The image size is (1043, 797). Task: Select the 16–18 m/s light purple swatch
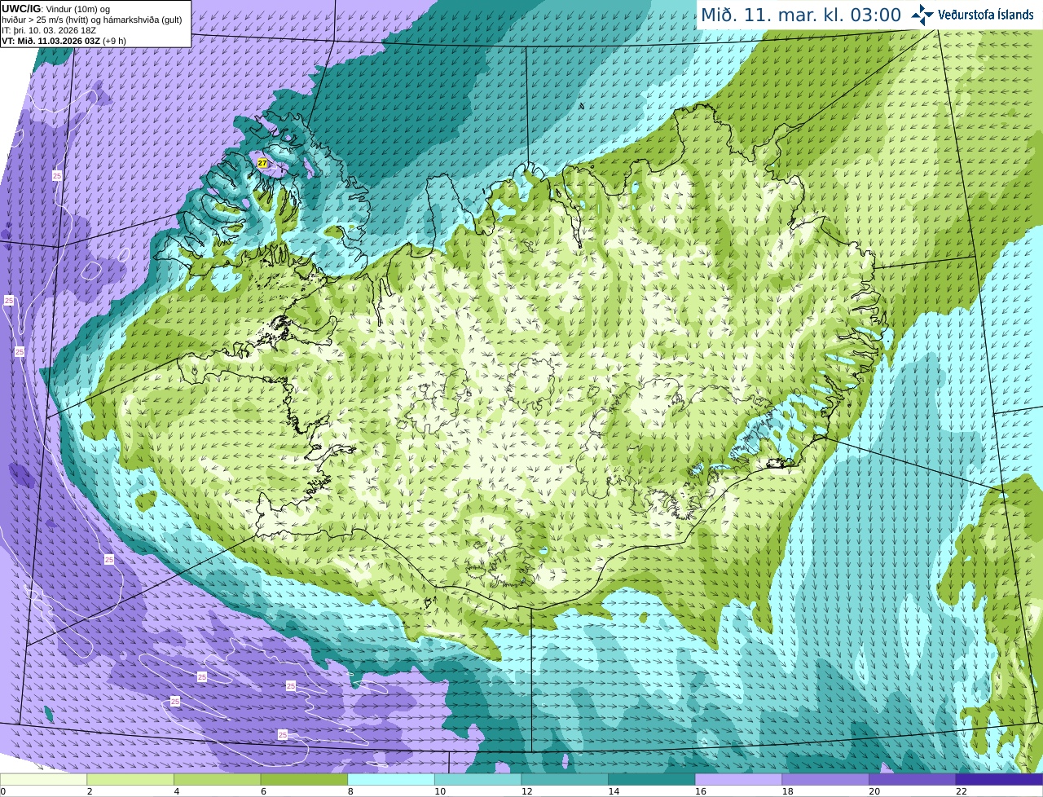click(738, 779)
